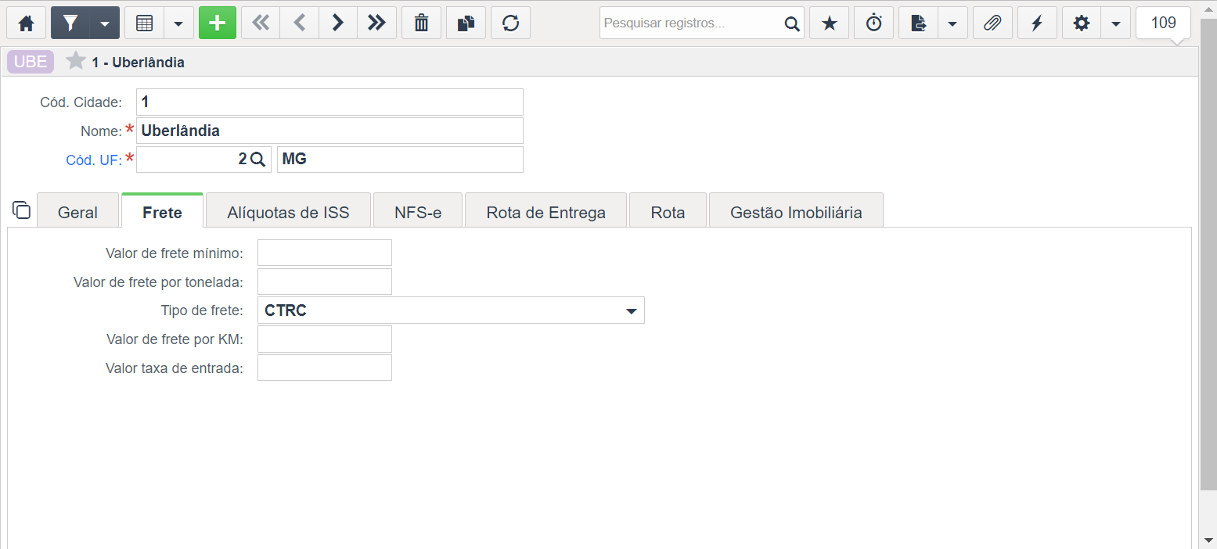Refresh the record data
The height and width of the screenshot is (549, 1217).
click(x=510, y=23)
